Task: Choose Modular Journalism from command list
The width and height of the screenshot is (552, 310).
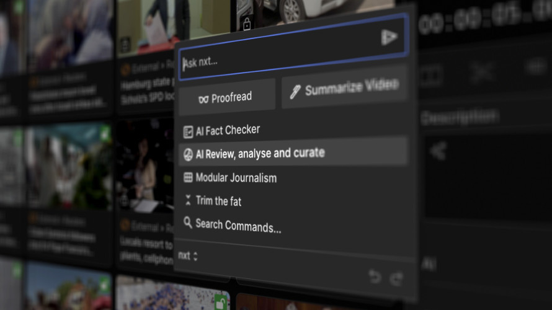Action: click(x=236, y=178)
